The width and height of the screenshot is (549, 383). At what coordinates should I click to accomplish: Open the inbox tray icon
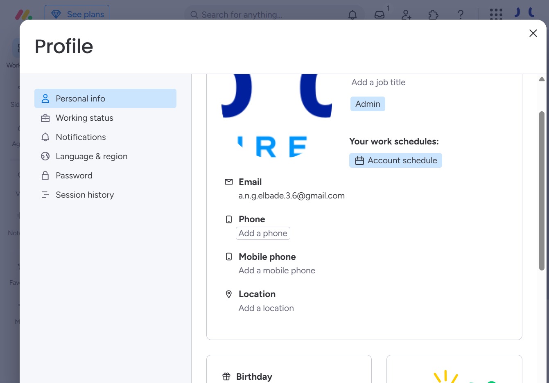pyautogui.click(x=380, y=15)
